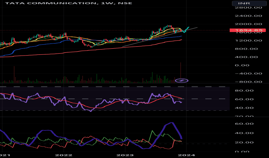This screenshot has width=269, height=158.
Task: Click the RSI pane 40.00 scale label
Action: pos(244,108)
